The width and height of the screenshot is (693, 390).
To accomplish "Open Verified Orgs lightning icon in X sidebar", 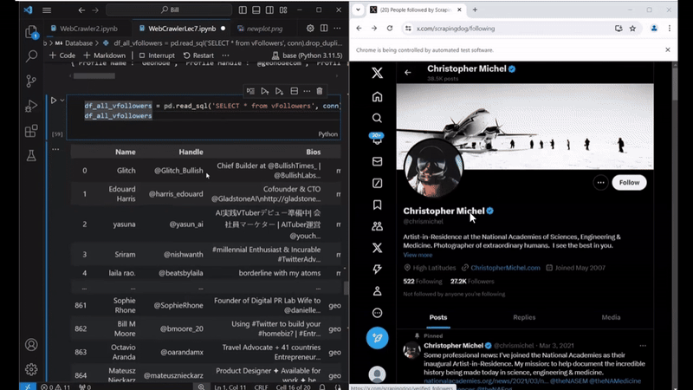I will pos(377,270).
